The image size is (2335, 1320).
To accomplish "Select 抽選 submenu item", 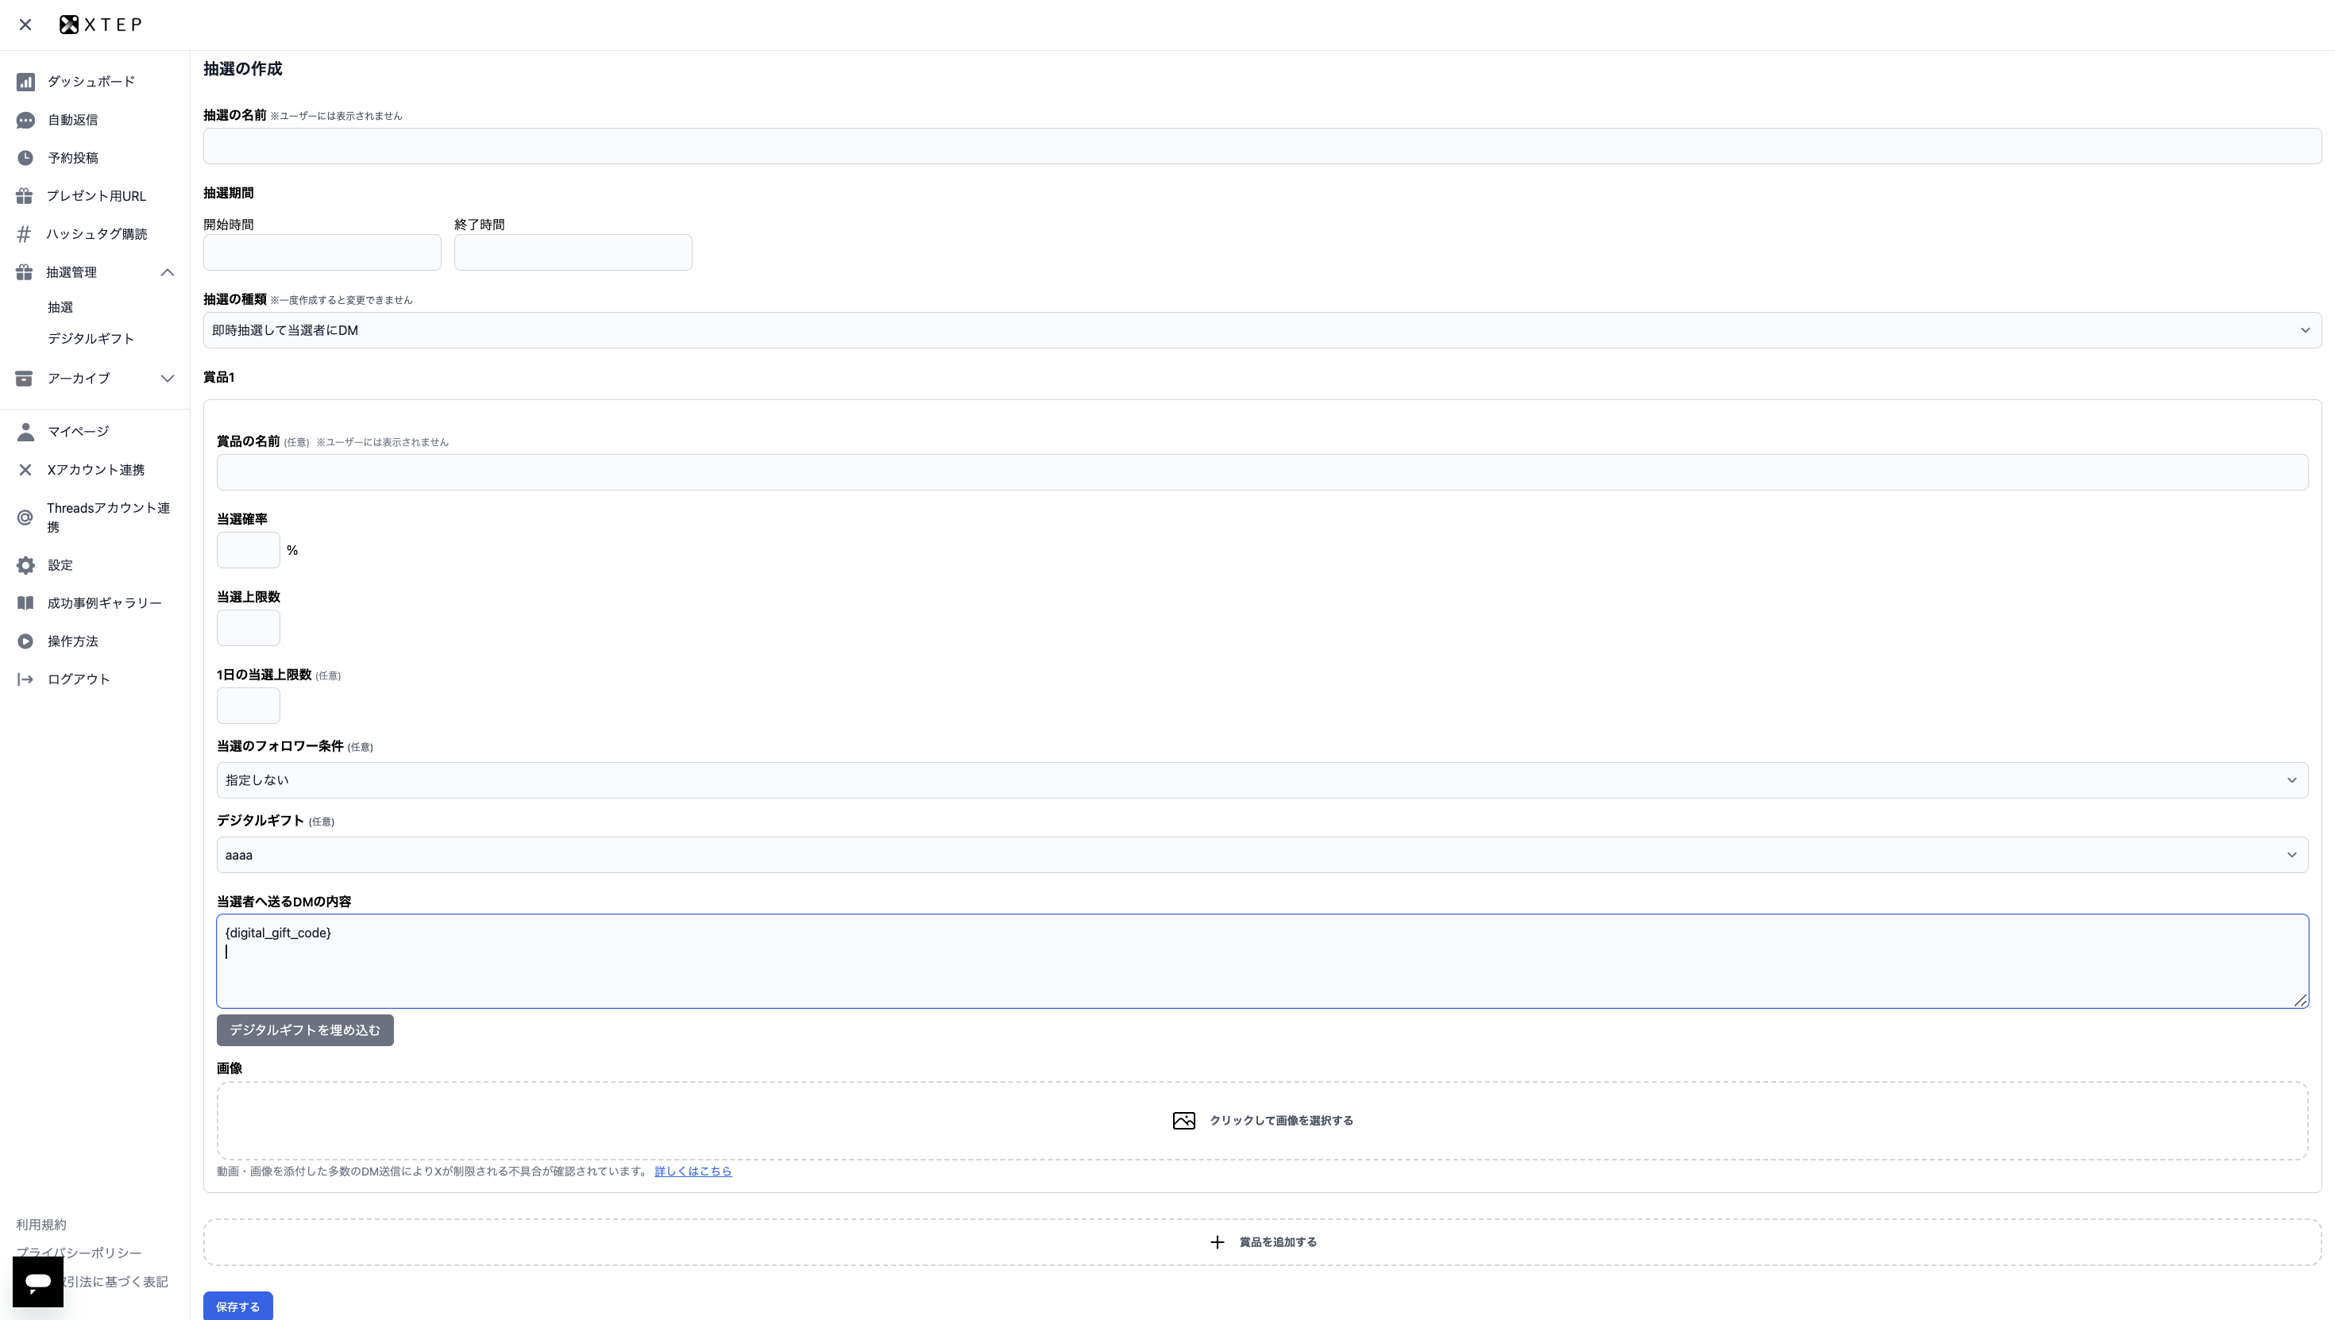I will (61, 307).
